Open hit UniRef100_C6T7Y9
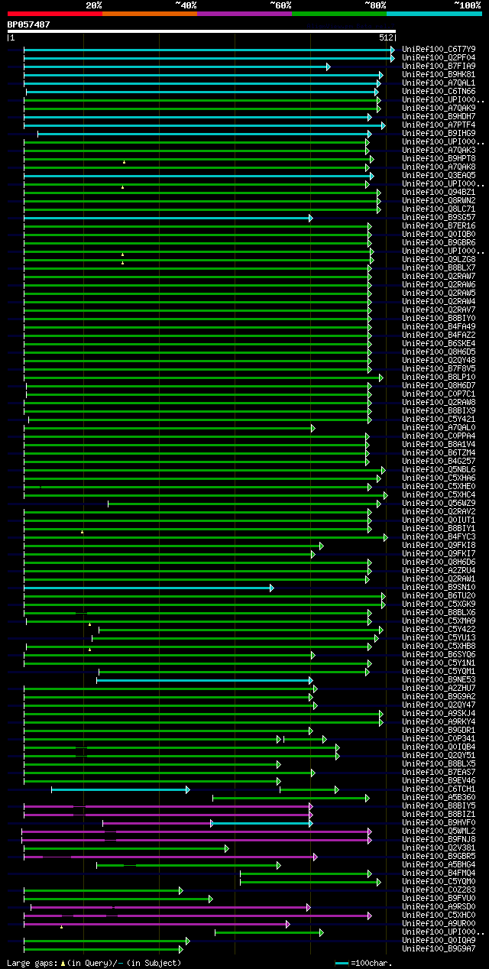The width and height of the screenshot is (489, 969). point(440,49)
